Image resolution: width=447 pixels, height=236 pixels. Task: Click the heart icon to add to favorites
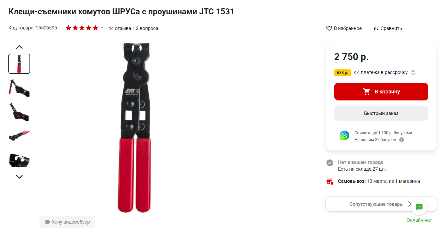tap(329, 28)
